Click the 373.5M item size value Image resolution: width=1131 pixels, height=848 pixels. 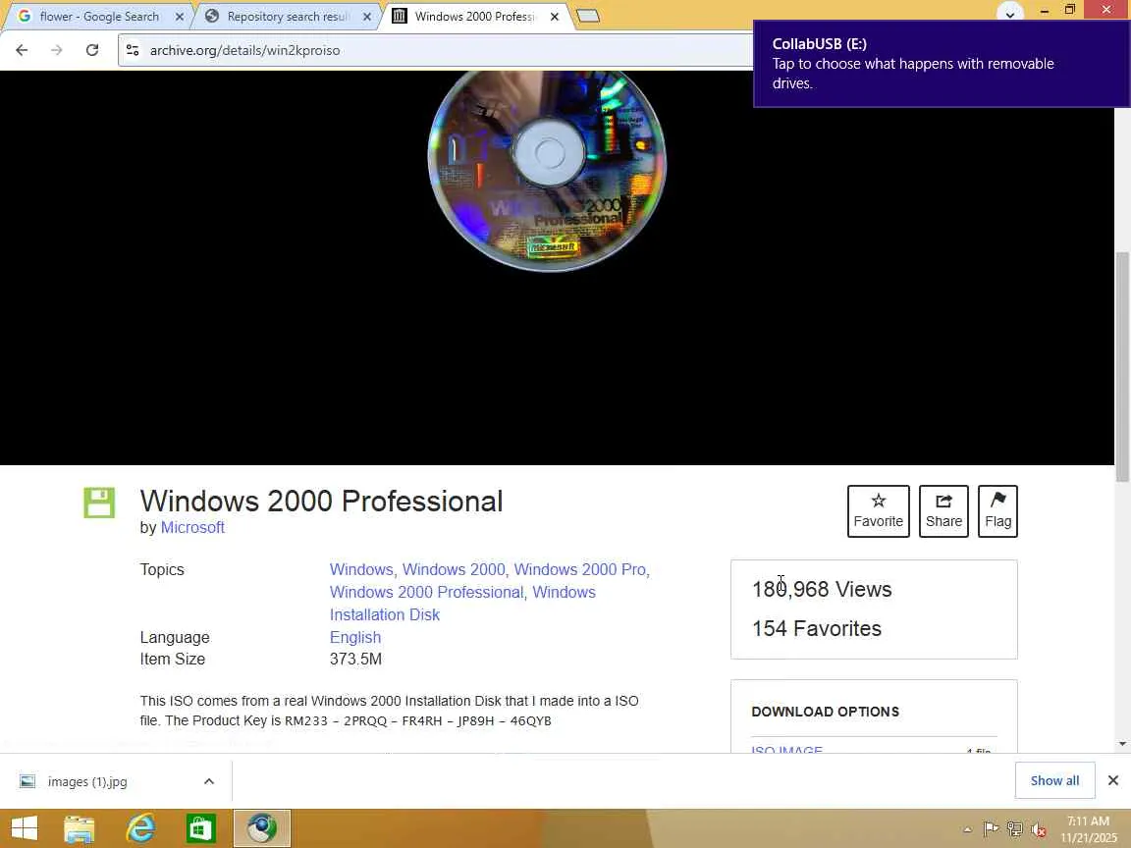point(355,660)
